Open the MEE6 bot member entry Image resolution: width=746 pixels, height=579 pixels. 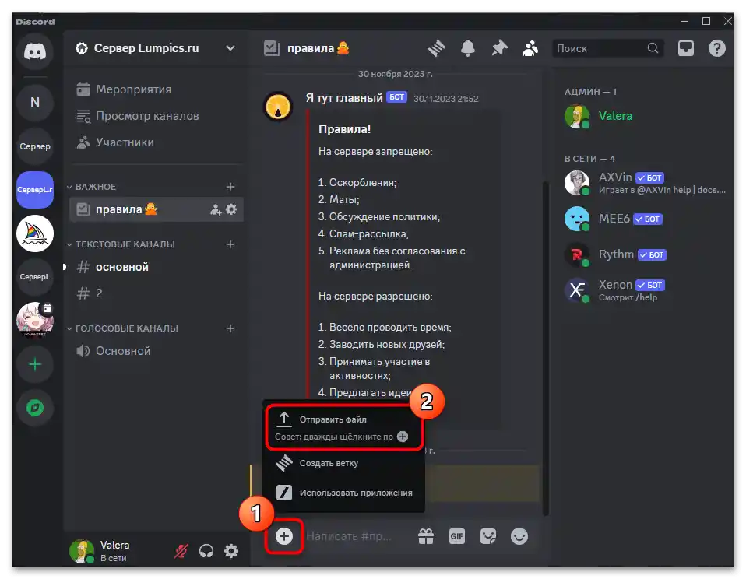tap(645, 219)
